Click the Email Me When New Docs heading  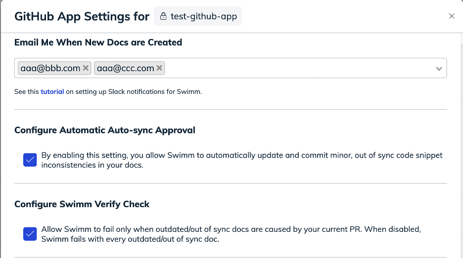(x=98, y=42)
